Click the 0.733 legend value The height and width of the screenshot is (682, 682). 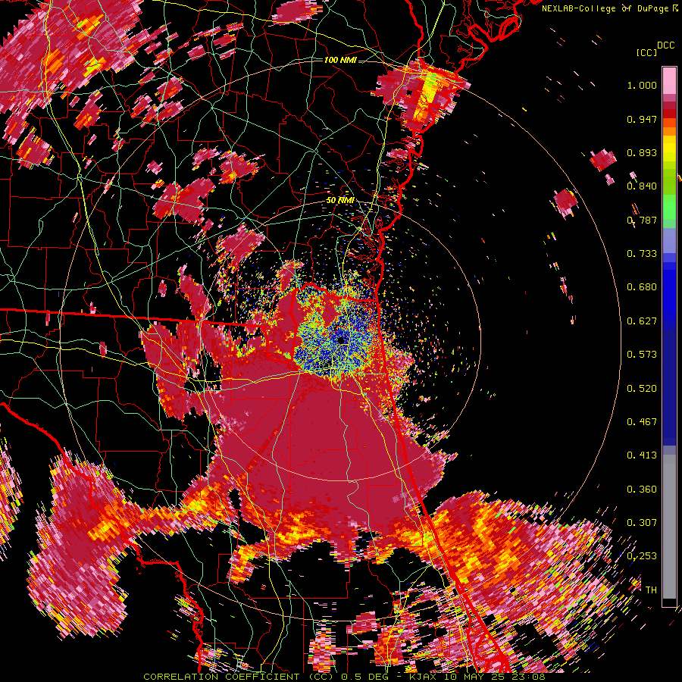pos(642,254)
